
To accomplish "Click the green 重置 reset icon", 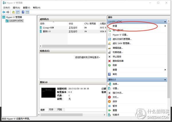I will pyautogui.click(x=110, y=110).
